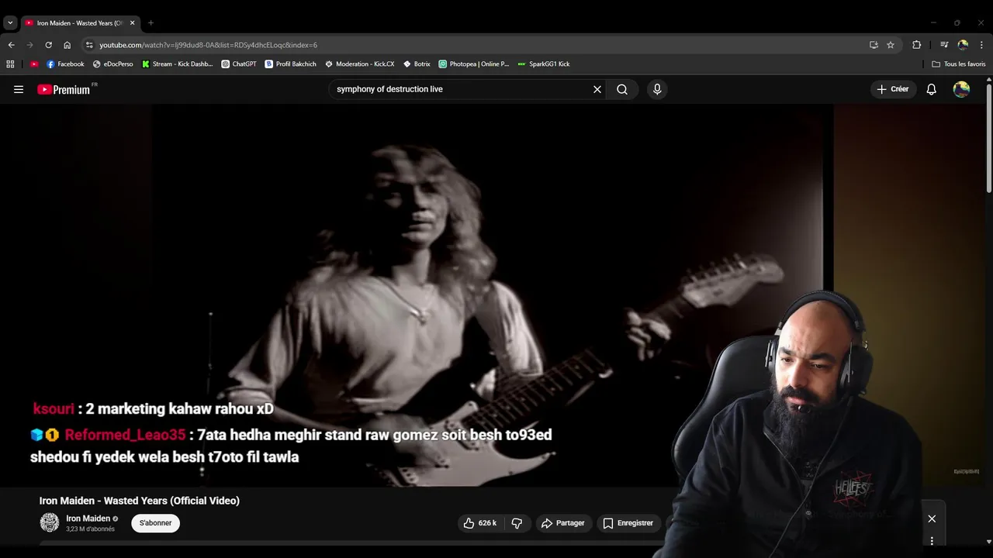This screenshot has height=558, width=993.
Task: Go to the browser home page
Action: (x=67, y=45)
